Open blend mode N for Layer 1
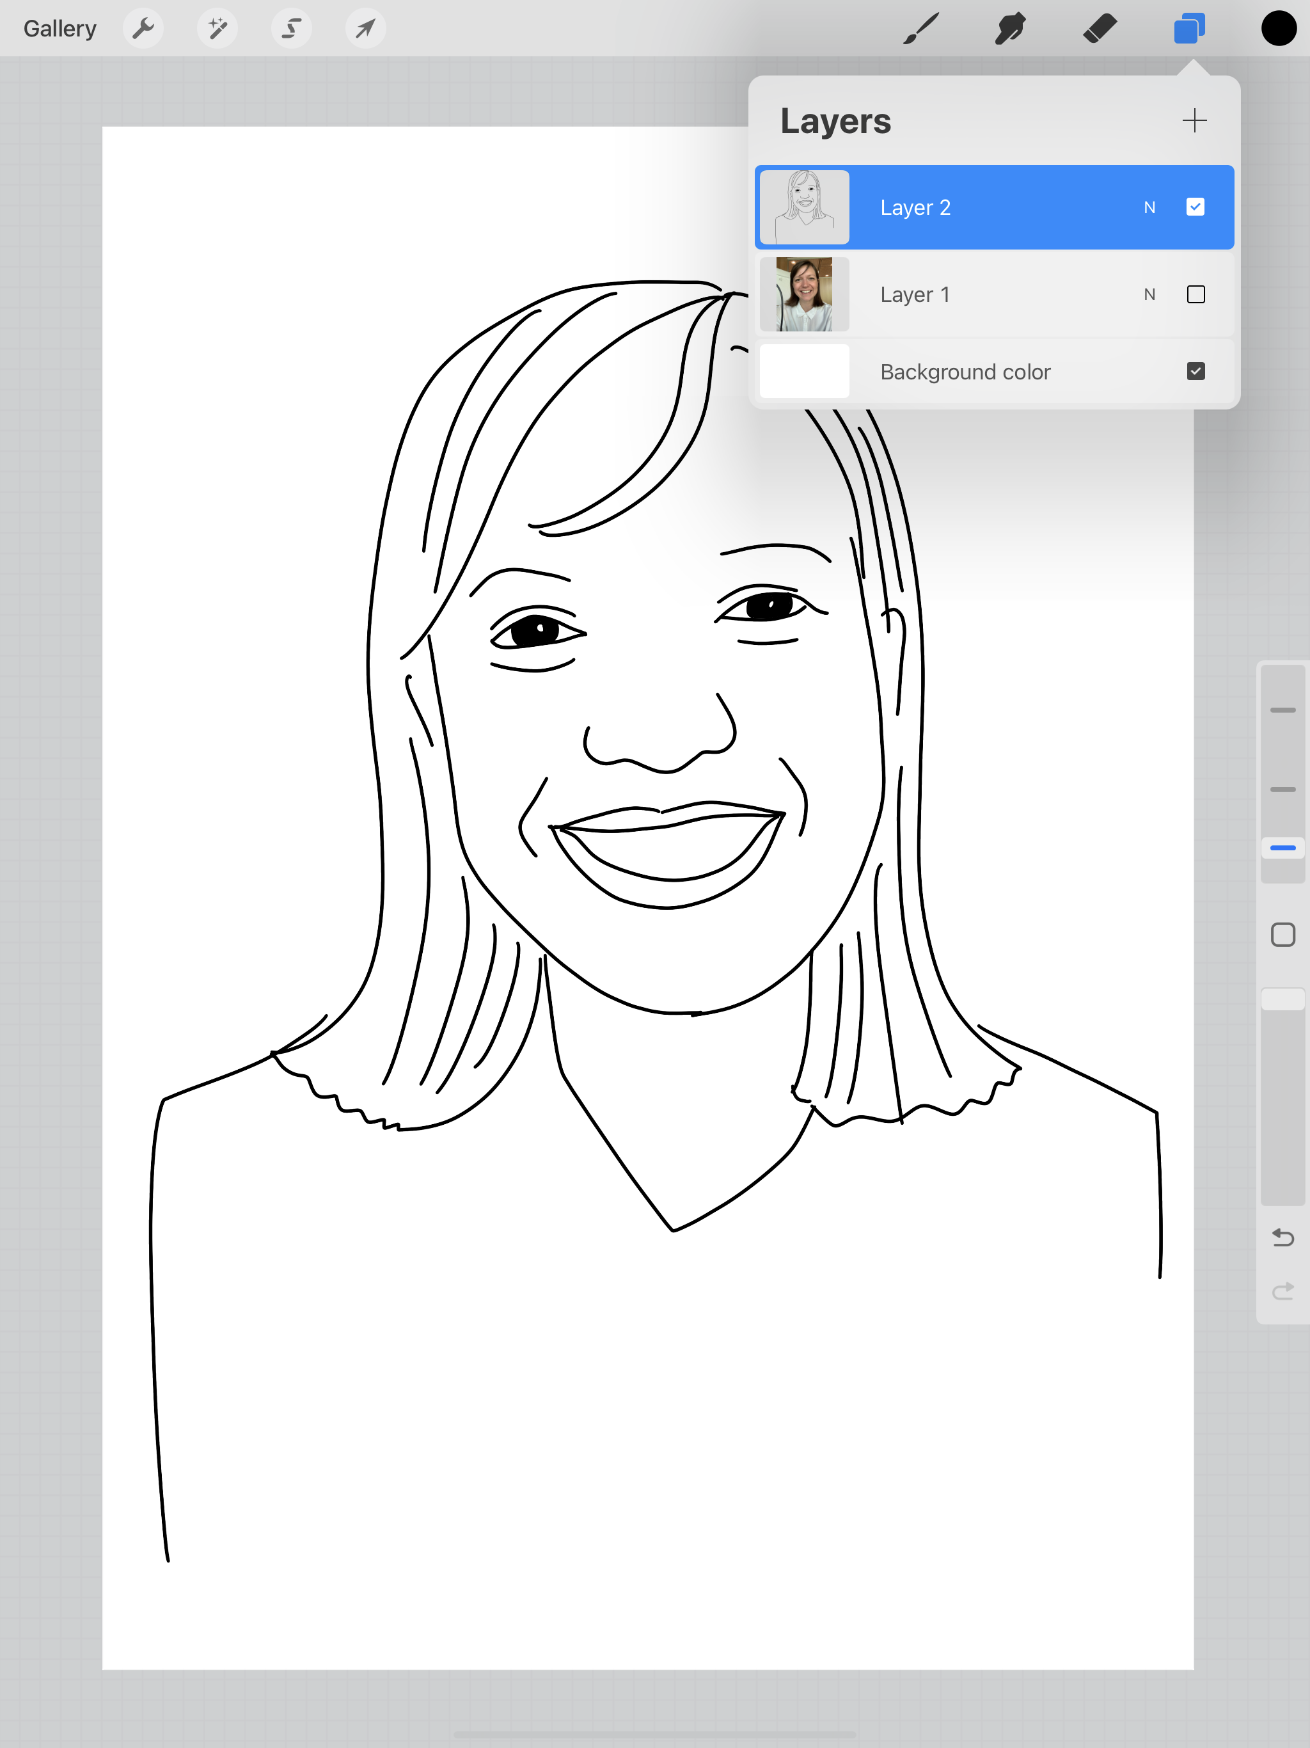 tap(1149, 295)
